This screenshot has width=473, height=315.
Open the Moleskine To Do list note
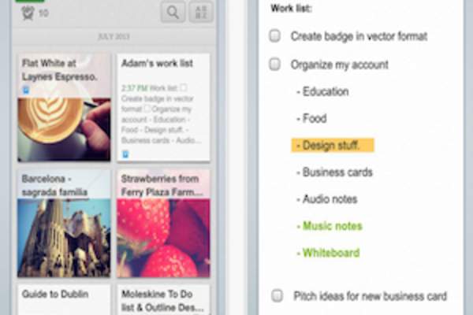click(163, 300)
